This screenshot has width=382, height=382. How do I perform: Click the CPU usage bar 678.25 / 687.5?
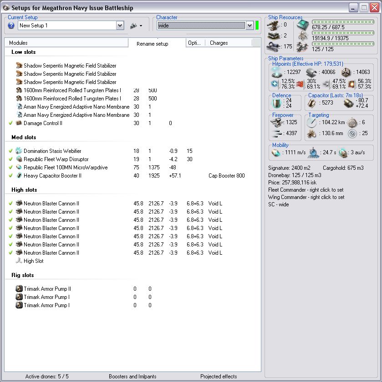(x=343, y=22)
